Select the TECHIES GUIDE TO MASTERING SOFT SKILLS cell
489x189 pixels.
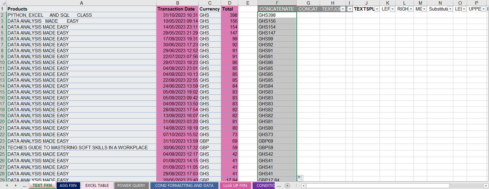[81, 147]
